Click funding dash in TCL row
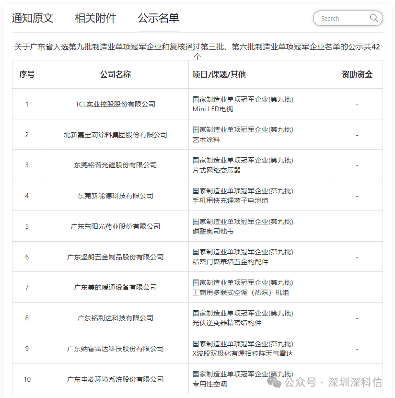 357,105
